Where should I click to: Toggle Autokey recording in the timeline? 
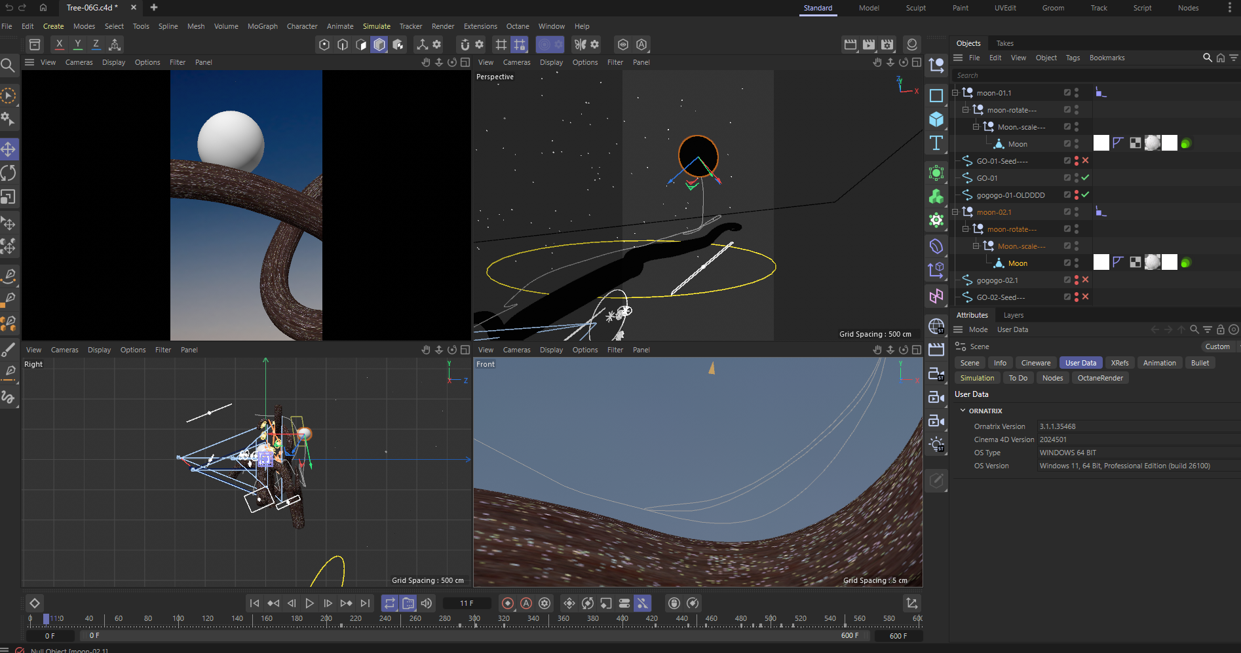525,603
